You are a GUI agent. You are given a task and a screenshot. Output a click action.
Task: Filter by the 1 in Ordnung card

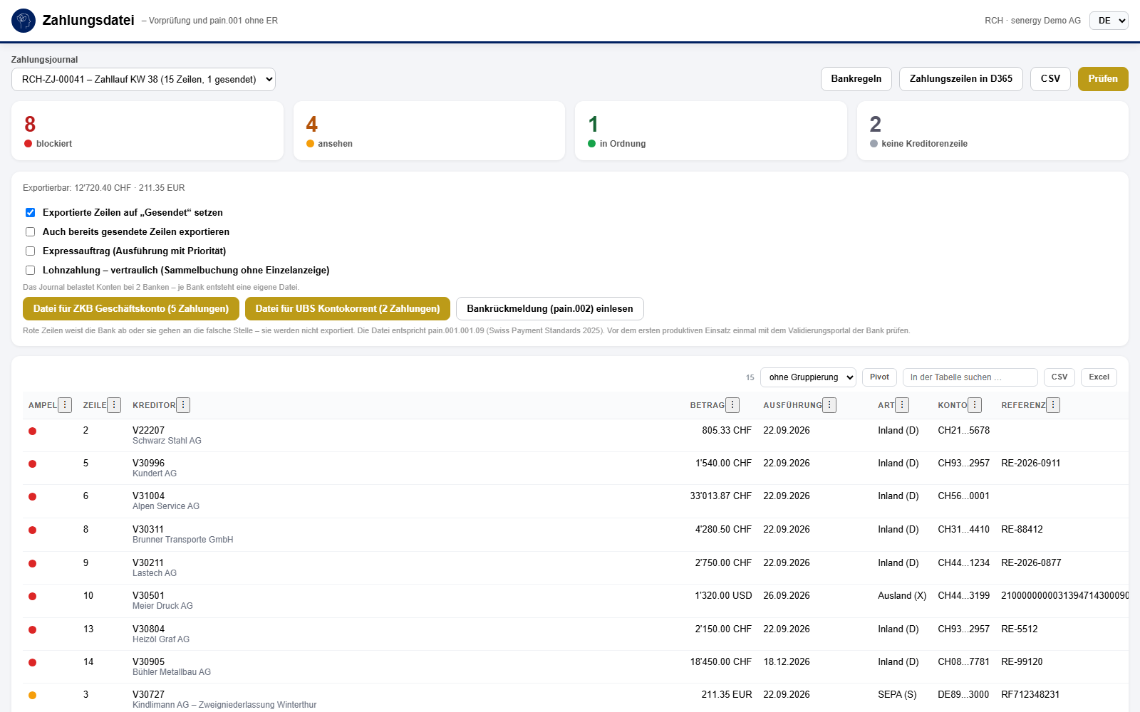pos(711,131)
